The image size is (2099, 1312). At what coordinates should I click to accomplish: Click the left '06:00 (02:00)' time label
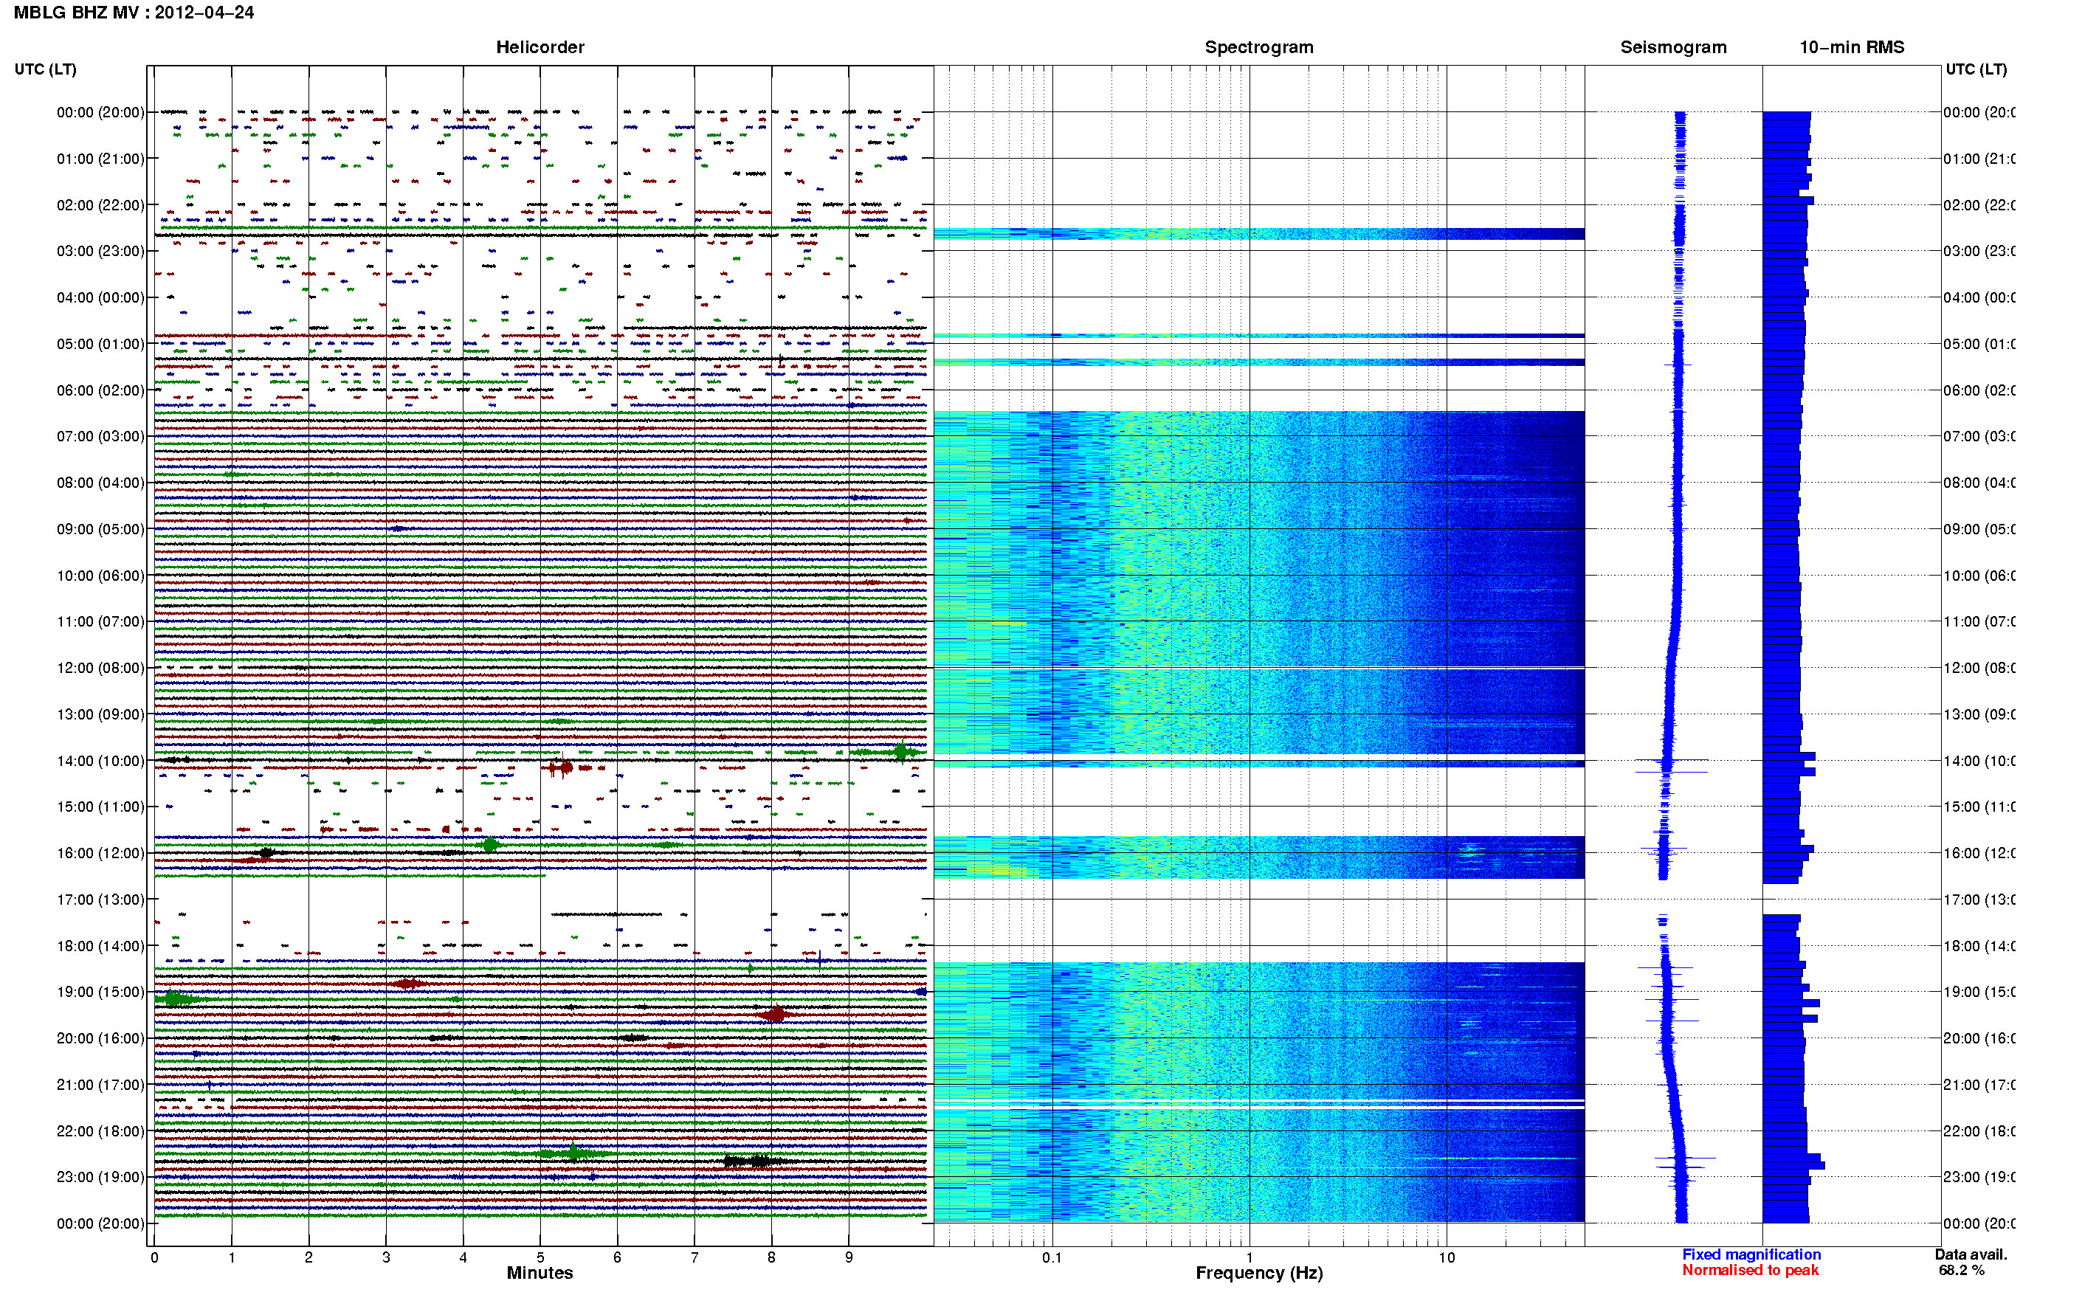coord(100,390)
